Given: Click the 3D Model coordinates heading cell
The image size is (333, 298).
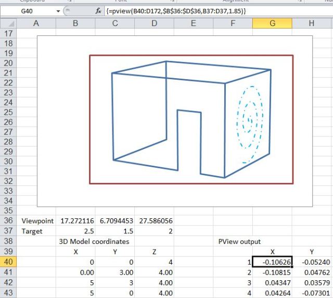Looking at the screenshot, I should [95, 241].
